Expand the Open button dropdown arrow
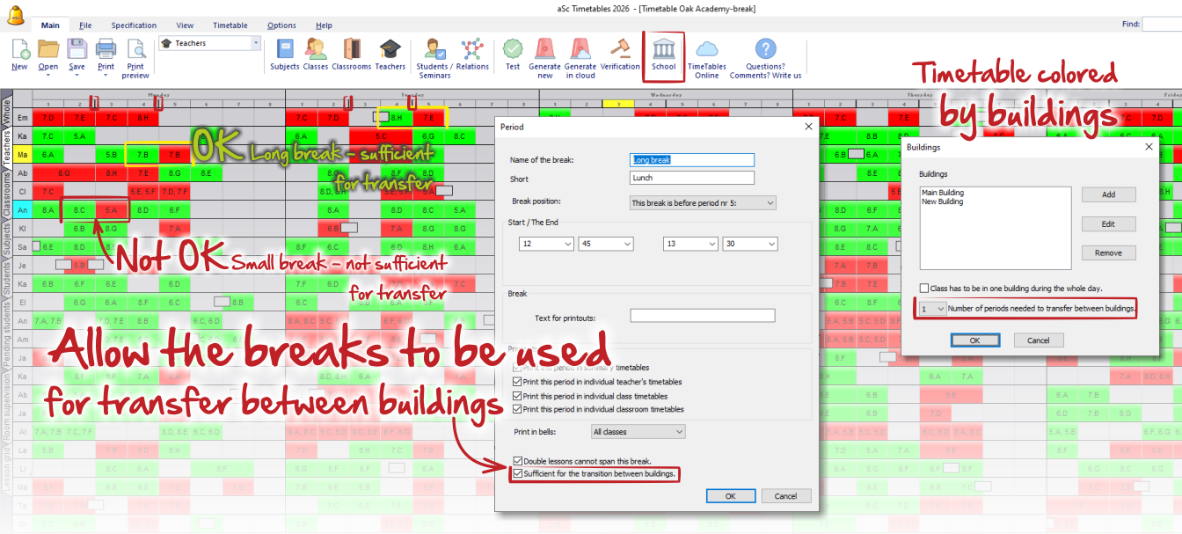Viewport: 1182px width, 534px height. pos(48,75)
